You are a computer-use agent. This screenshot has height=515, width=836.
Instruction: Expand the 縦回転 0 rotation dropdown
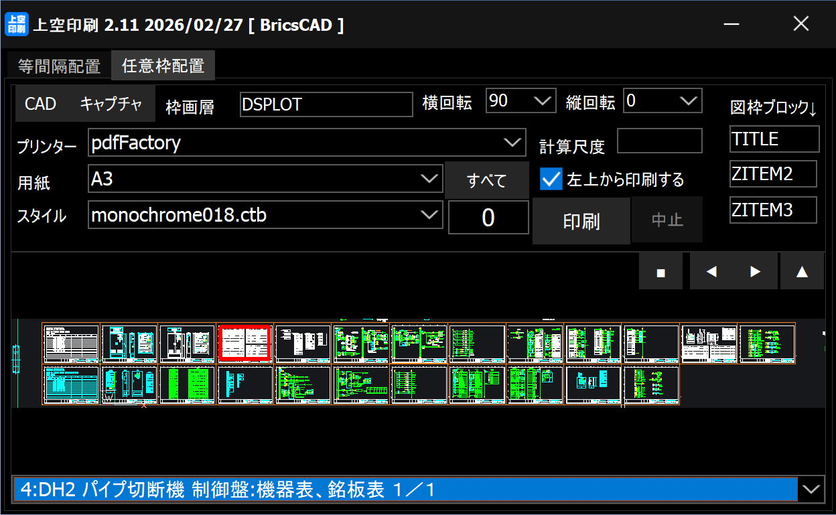[x=688, y=101]
